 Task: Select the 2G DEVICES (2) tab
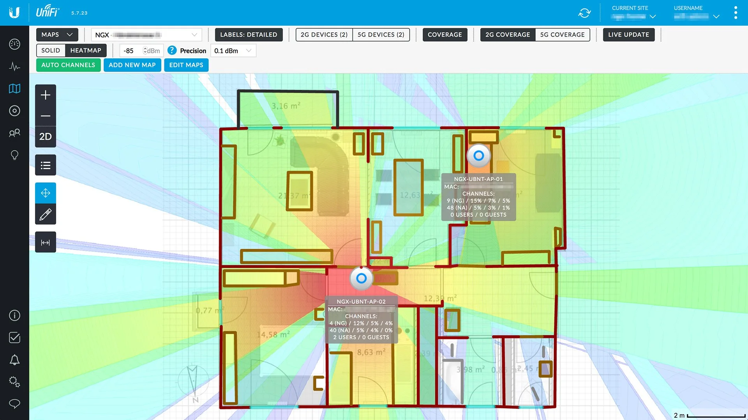[323, 35]
